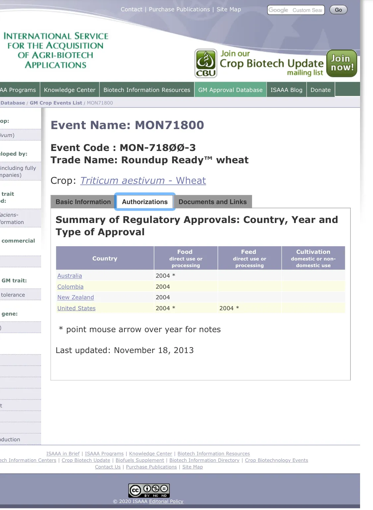The image size is (373, 510).
Task: Click United States 2004 * feed approval year
Action: [229, 308]
